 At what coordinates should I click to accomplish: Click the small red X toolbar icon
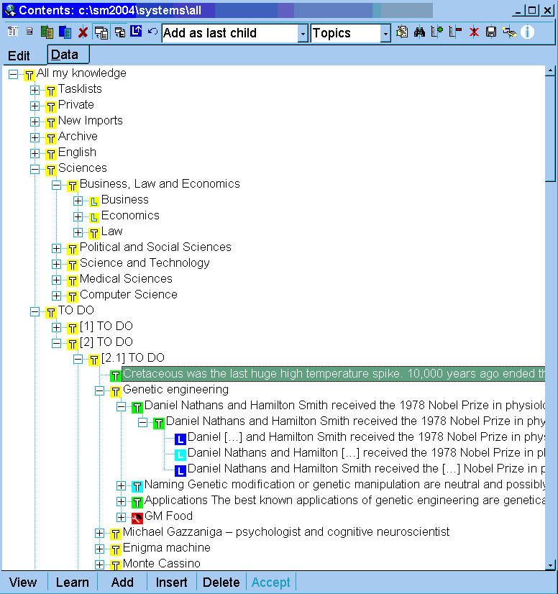pos(474,32)
